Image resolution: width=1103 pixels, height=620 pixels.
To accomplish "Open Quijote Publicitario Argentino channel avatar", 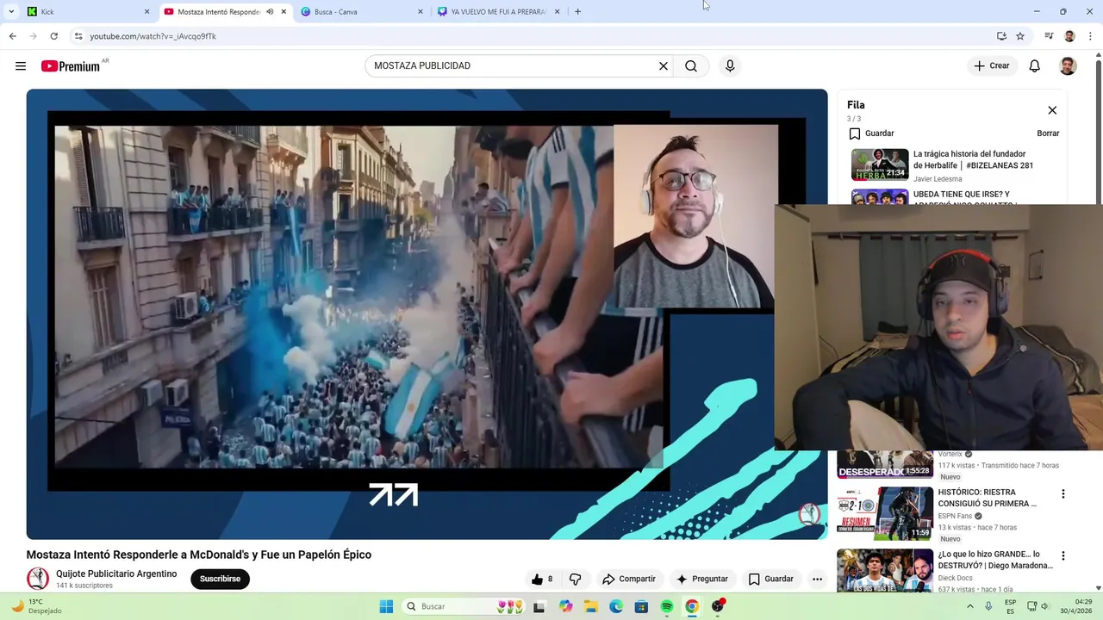I will (38, 579).
